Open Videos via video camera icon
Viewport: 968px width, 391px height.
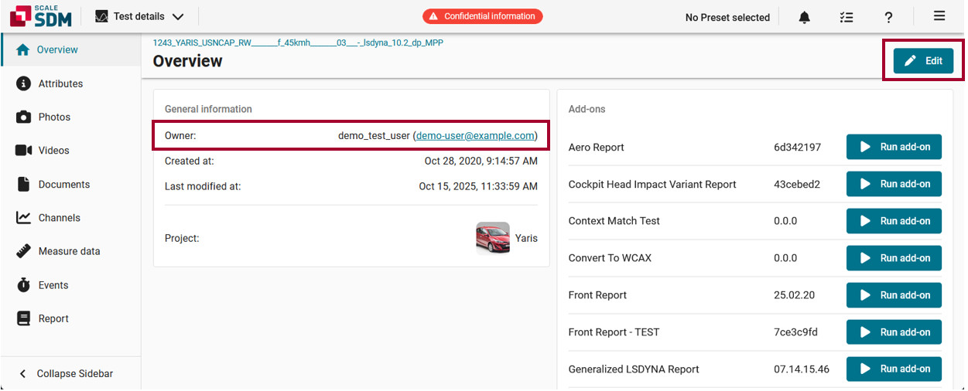point(24,151)
